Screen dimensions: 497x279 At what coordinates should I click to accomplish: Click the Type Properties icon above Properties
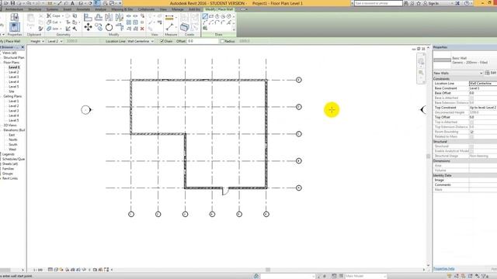tap(14, 17)
